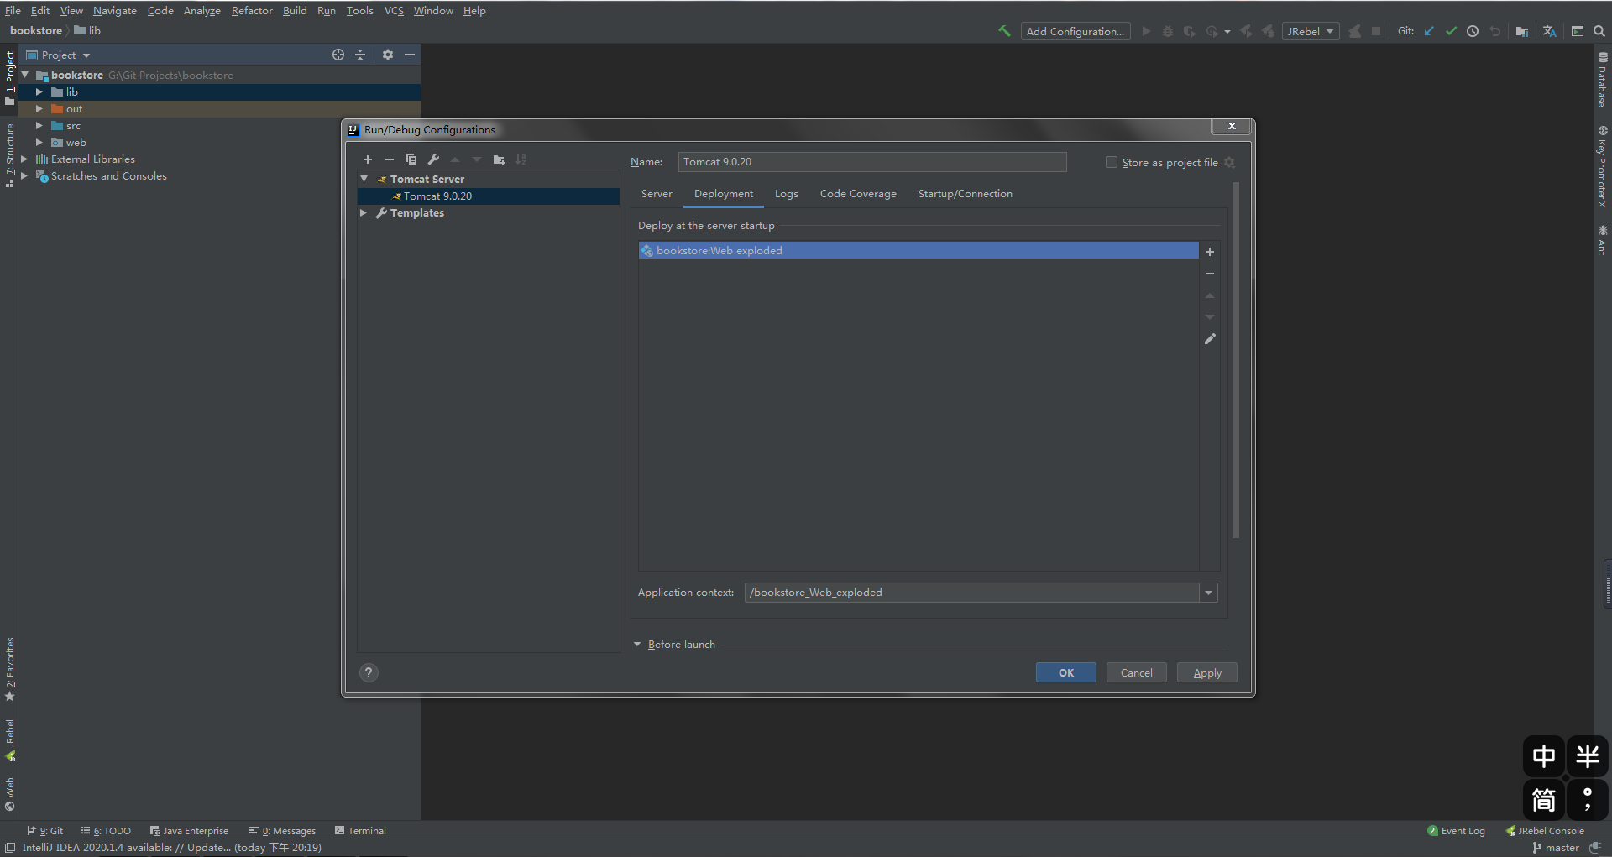Expand the Templates tree node
The image size is (1612, 857).
(x=364, y=213)
